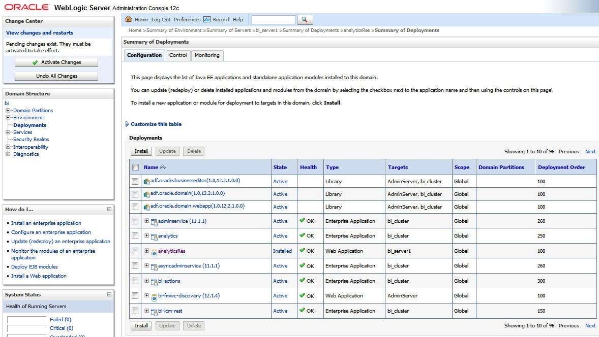This screenshot has height=337, width=599.
Task: Click the Home house icon in toolbar
Action: pos(129,20)
